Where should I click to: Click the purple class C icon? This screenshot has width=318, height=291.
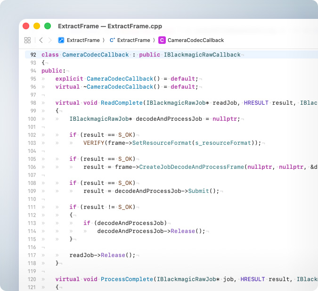(162, 40)
